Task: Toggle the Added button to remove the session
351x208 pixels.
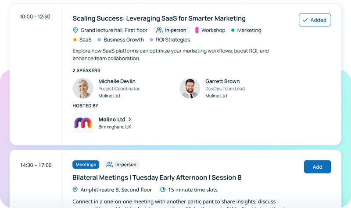Action: tap(315, 20)
